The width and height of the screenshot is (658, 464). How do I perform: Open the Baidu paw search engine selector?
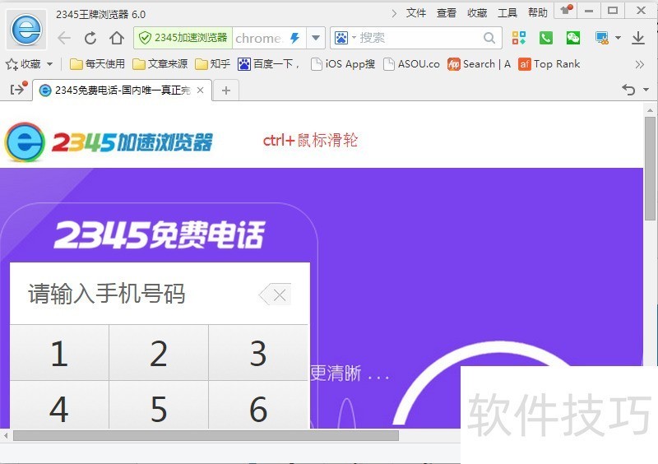[x=341, y=38]
